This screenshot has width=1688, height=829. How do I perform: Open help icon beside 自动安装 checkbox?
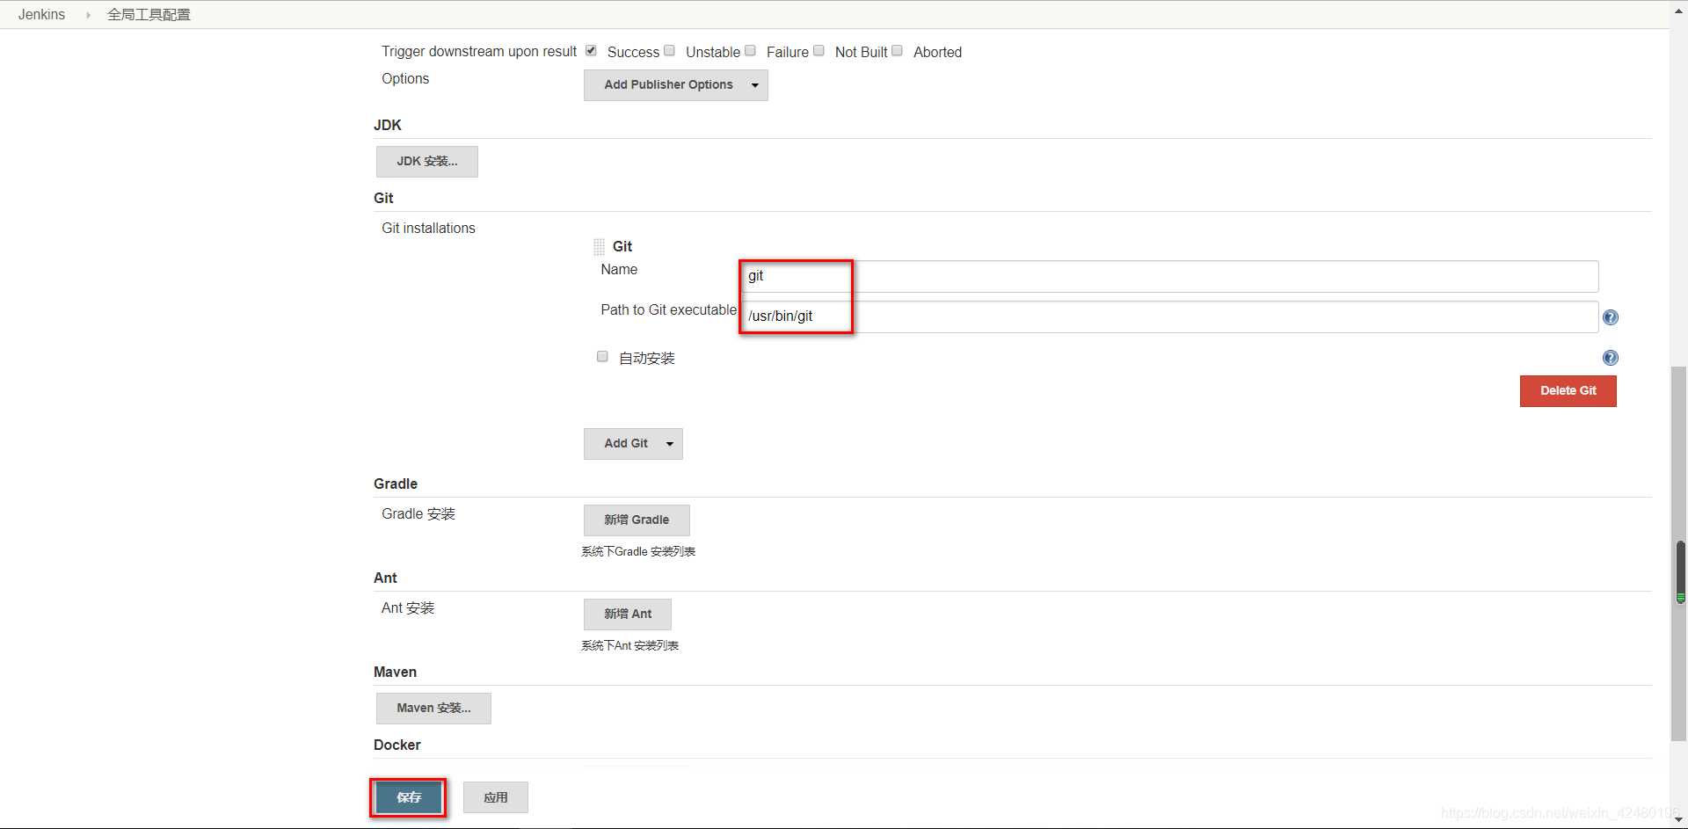pos(1610,358)
